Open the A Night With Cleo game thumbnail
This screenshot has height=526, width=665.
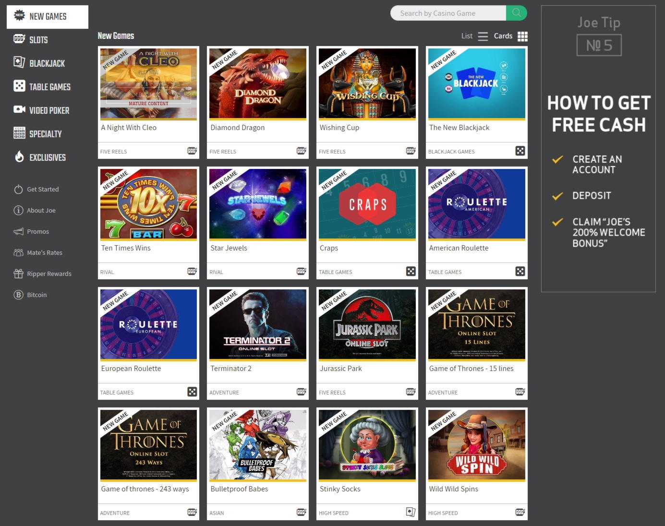point(148,84)
